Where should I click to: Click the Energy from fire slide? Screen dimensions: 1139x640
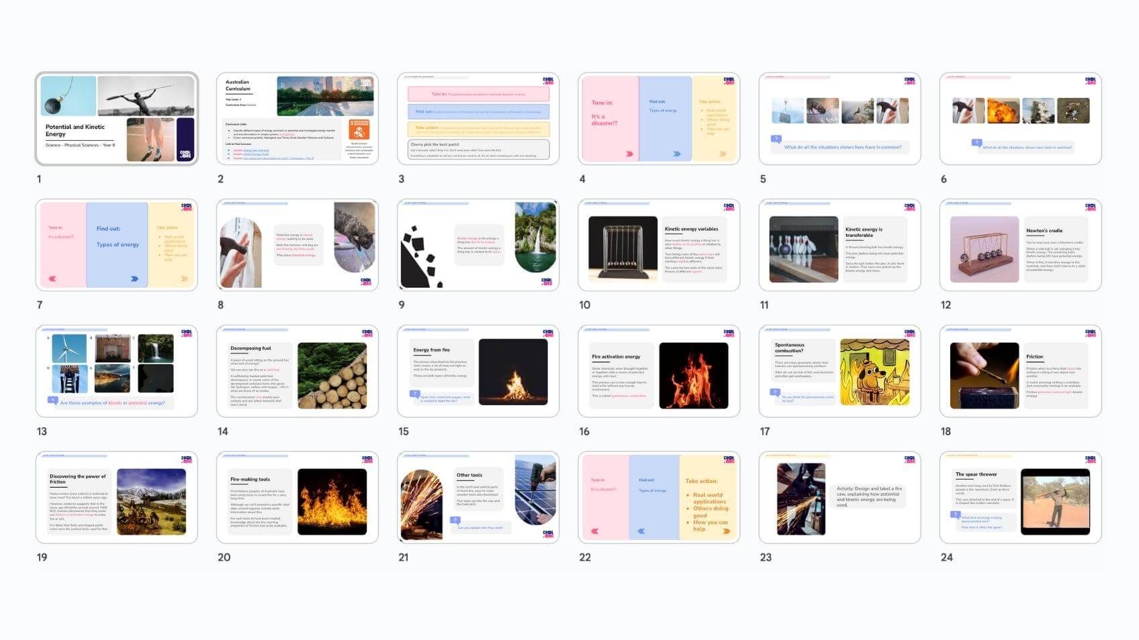[x=477, y=371]
